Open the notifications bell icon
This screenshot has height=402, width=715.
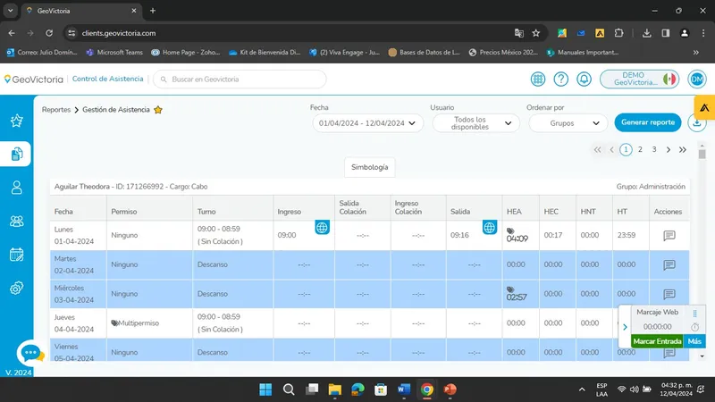tap(584, 79)
